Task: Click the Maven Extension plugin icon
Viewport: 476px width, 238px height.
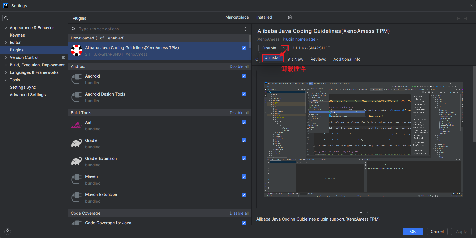Action: click(77, 197)
